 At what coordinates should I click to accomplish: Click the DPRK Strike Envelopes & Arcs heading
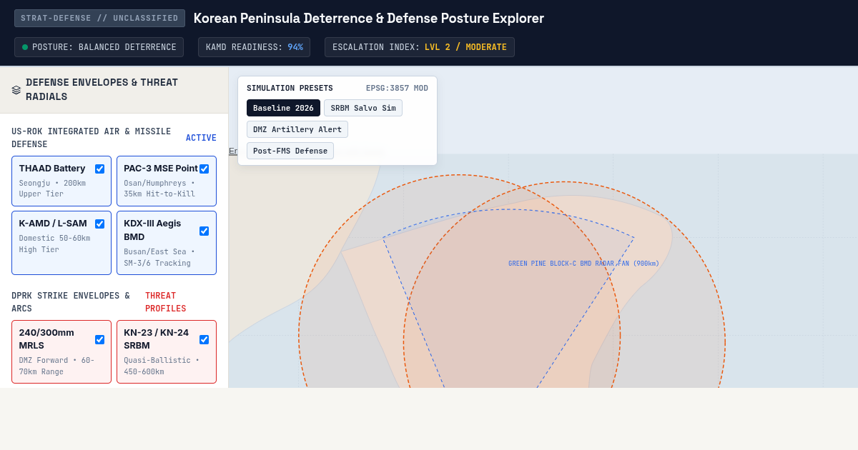click(71, 302)
